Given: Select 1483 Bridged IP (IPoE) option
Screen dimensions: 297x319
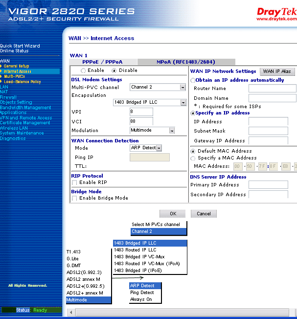Looking at the screenshot, I should point(150,271).
